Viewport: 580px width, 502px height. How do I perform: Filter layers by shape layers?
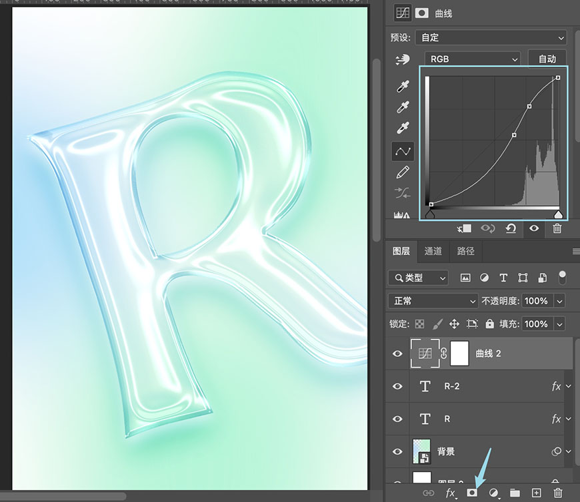coord(523,278)
